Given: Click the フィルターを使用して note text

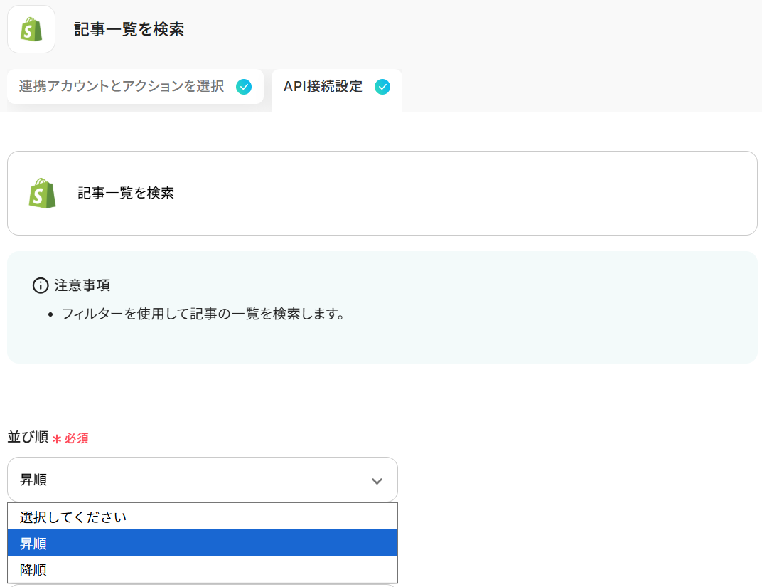Looking at the screenshot, I should pyautogui.click(x=203, y=314).
